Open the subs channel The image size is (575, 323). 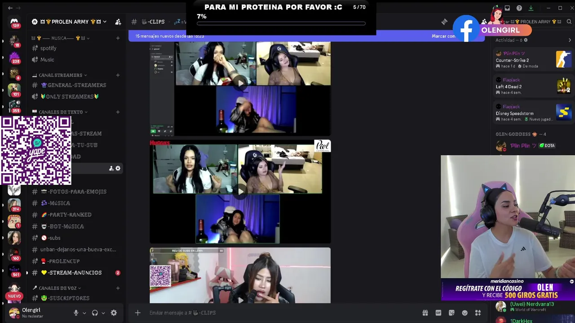[75, 238]
